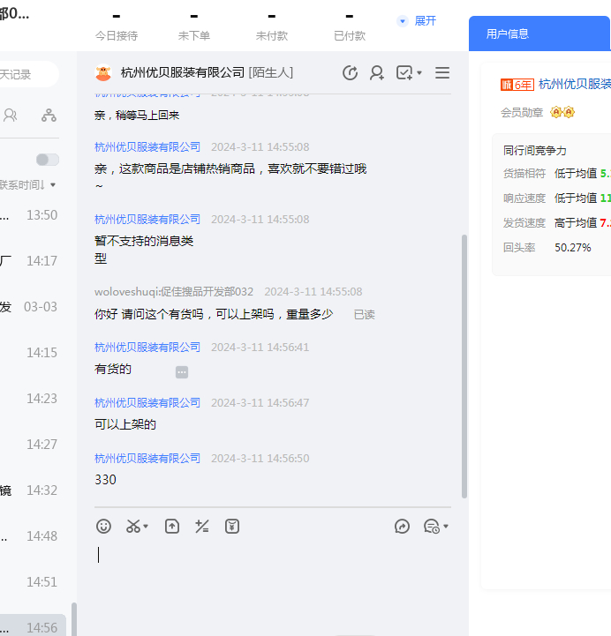Open the hamburger menu in chat header
Screen dimensions: 611x636
442,73
